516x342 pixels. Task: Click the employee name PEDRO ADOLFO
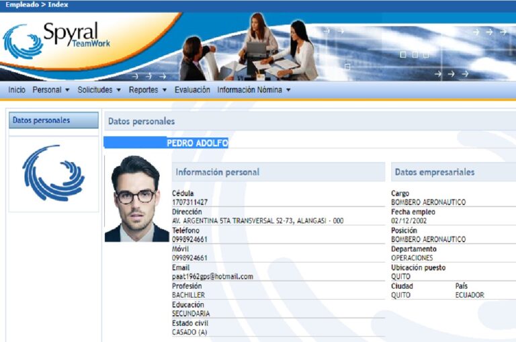(x=198, y=142)
